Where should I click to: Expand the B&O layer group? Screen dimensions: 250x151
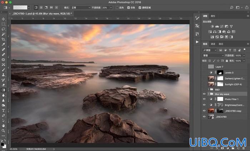pyautogui.click(x=208, y=89)
